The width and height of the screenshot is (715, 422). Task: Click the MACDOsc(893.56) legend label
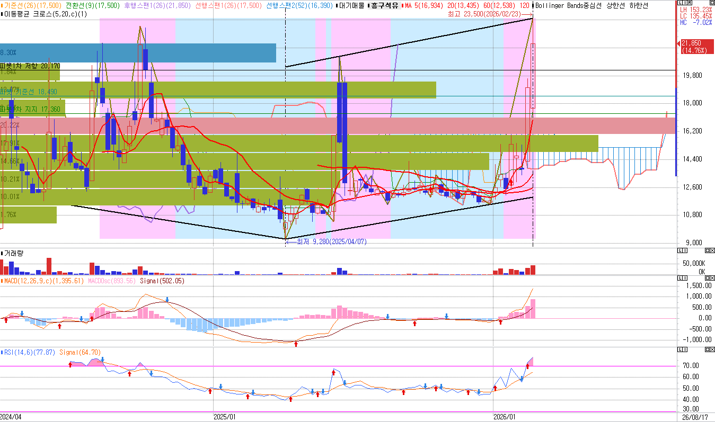[112, 281]
